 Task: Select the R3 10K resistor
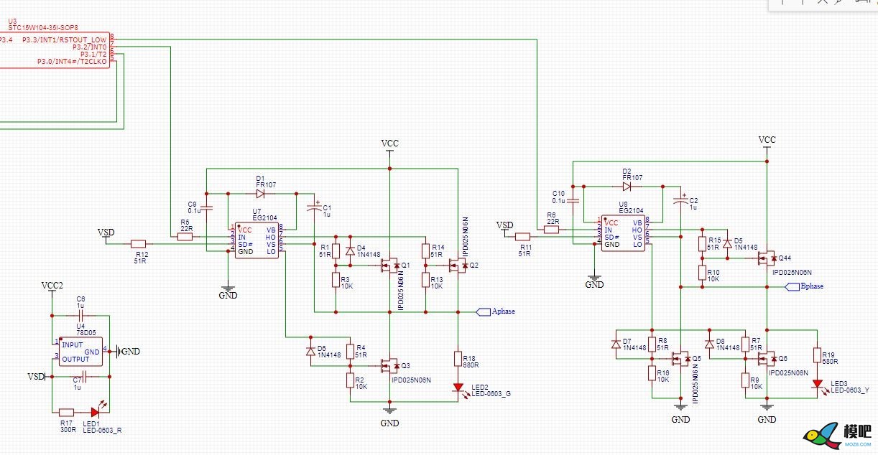click(336, 280)
